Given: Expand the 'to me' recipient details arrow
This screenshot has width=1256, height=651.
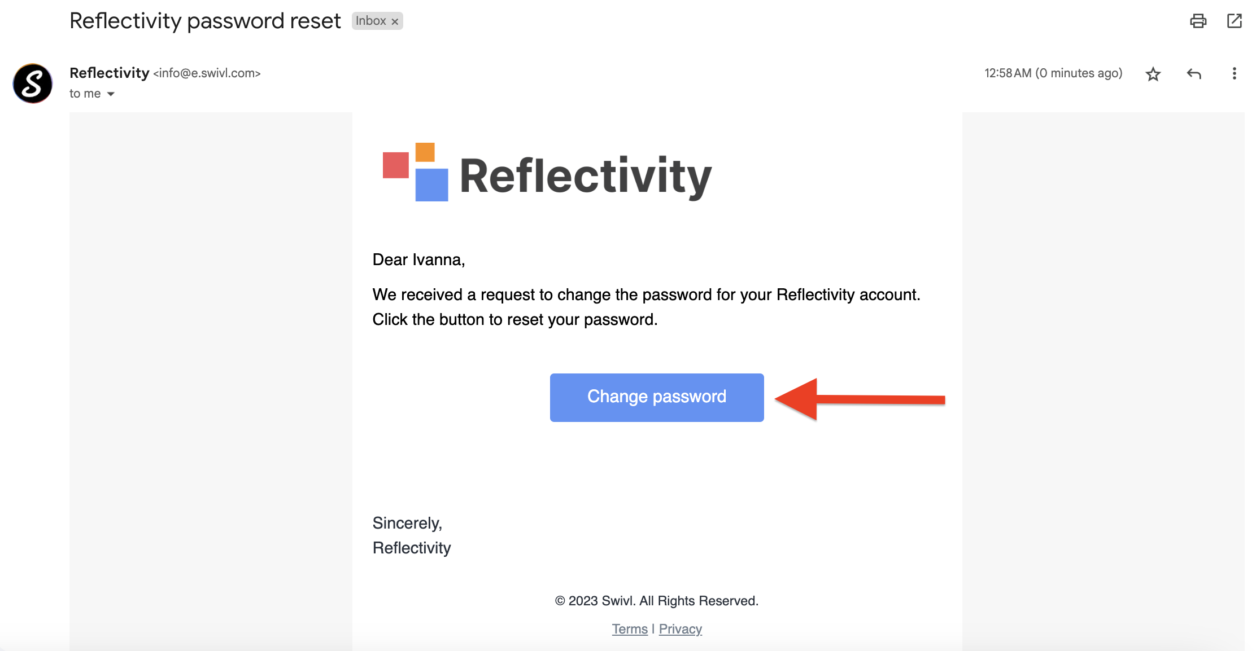Looking at the screenshot, I should click(111, 94).
